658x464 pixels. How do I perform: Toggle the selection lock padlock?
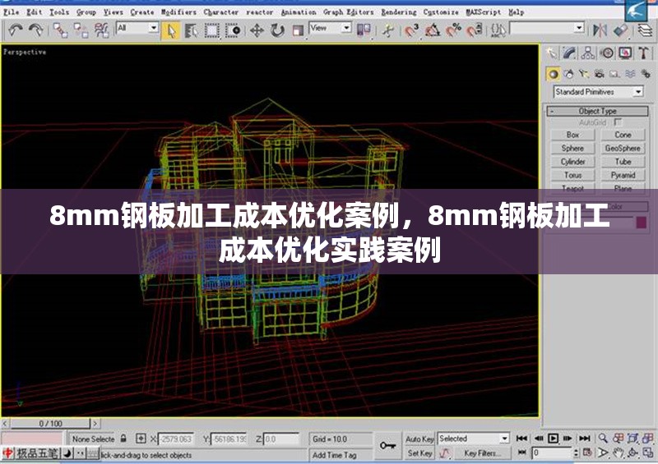point(123,439)
